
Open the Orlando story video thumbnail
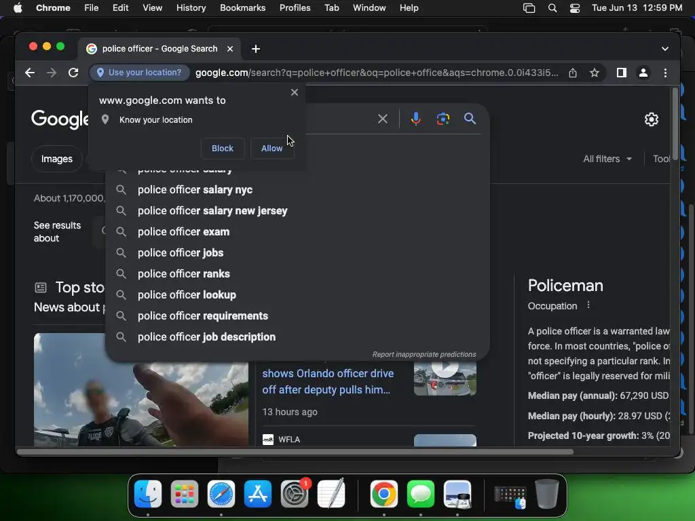[445, 379]
